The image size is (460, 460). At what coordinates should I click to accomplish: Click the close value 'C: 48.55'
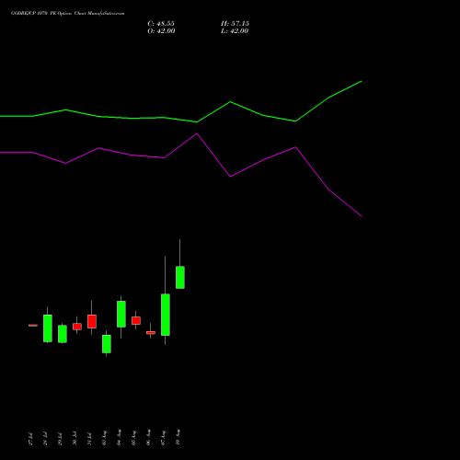pyautogui.click(x=161, y=24)
